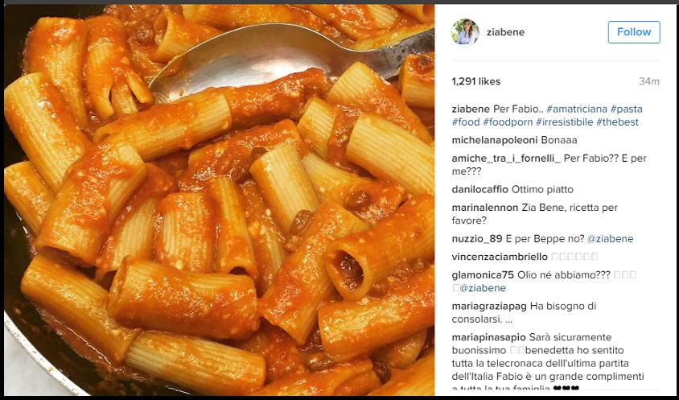Click the 34m post timestamp

click(x=648, y=81)
